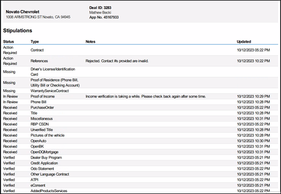Click Received status of Pictures of the vehicle

10,135
